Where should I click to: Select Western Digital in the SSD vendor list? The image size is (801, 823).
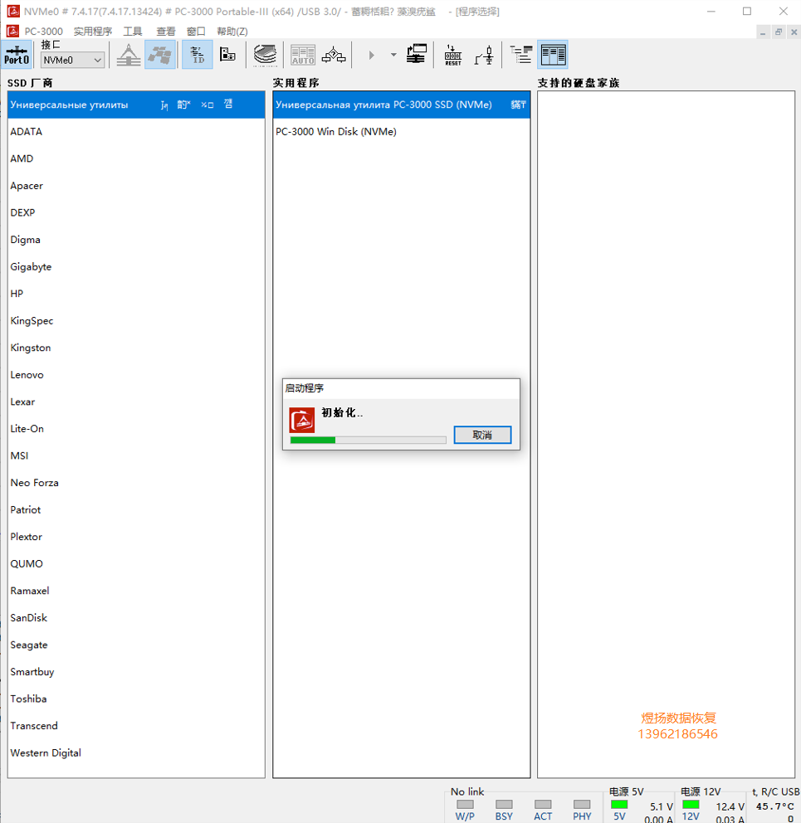pyautogui.click(x=137, y=752)
